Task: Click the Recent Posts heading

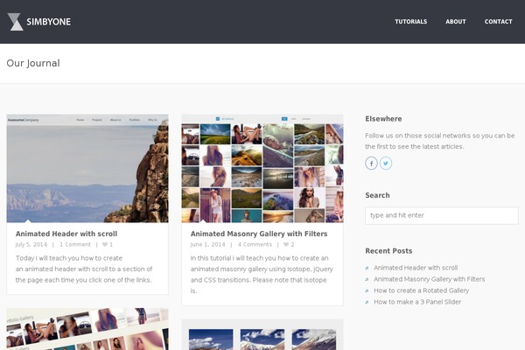Action: [x=388, y=251]
